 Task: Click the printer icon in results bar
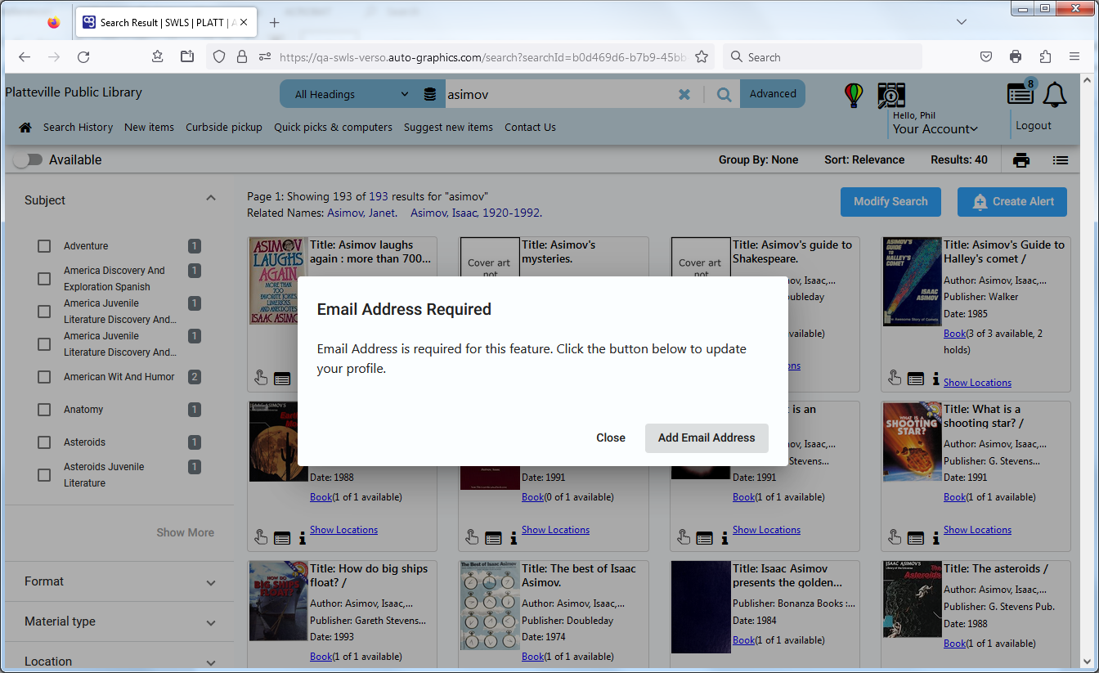[1020, 160]
